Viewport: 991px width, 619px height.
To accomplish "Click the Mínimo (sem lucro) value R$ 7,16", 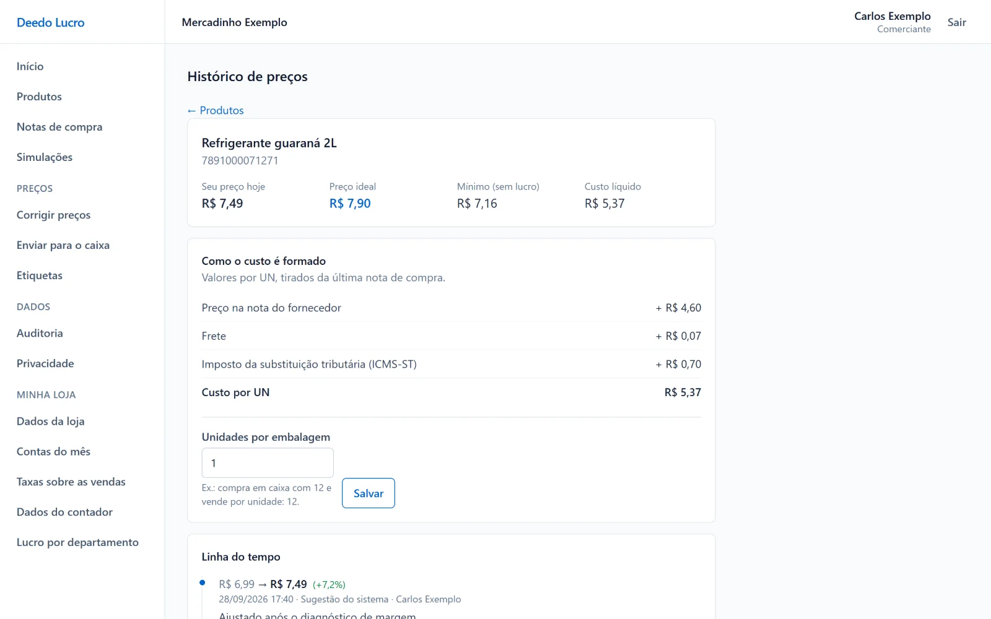I will [x=477, y=204].
